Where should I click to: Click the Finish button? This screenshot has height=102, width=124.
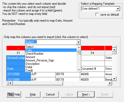[105, 94]
